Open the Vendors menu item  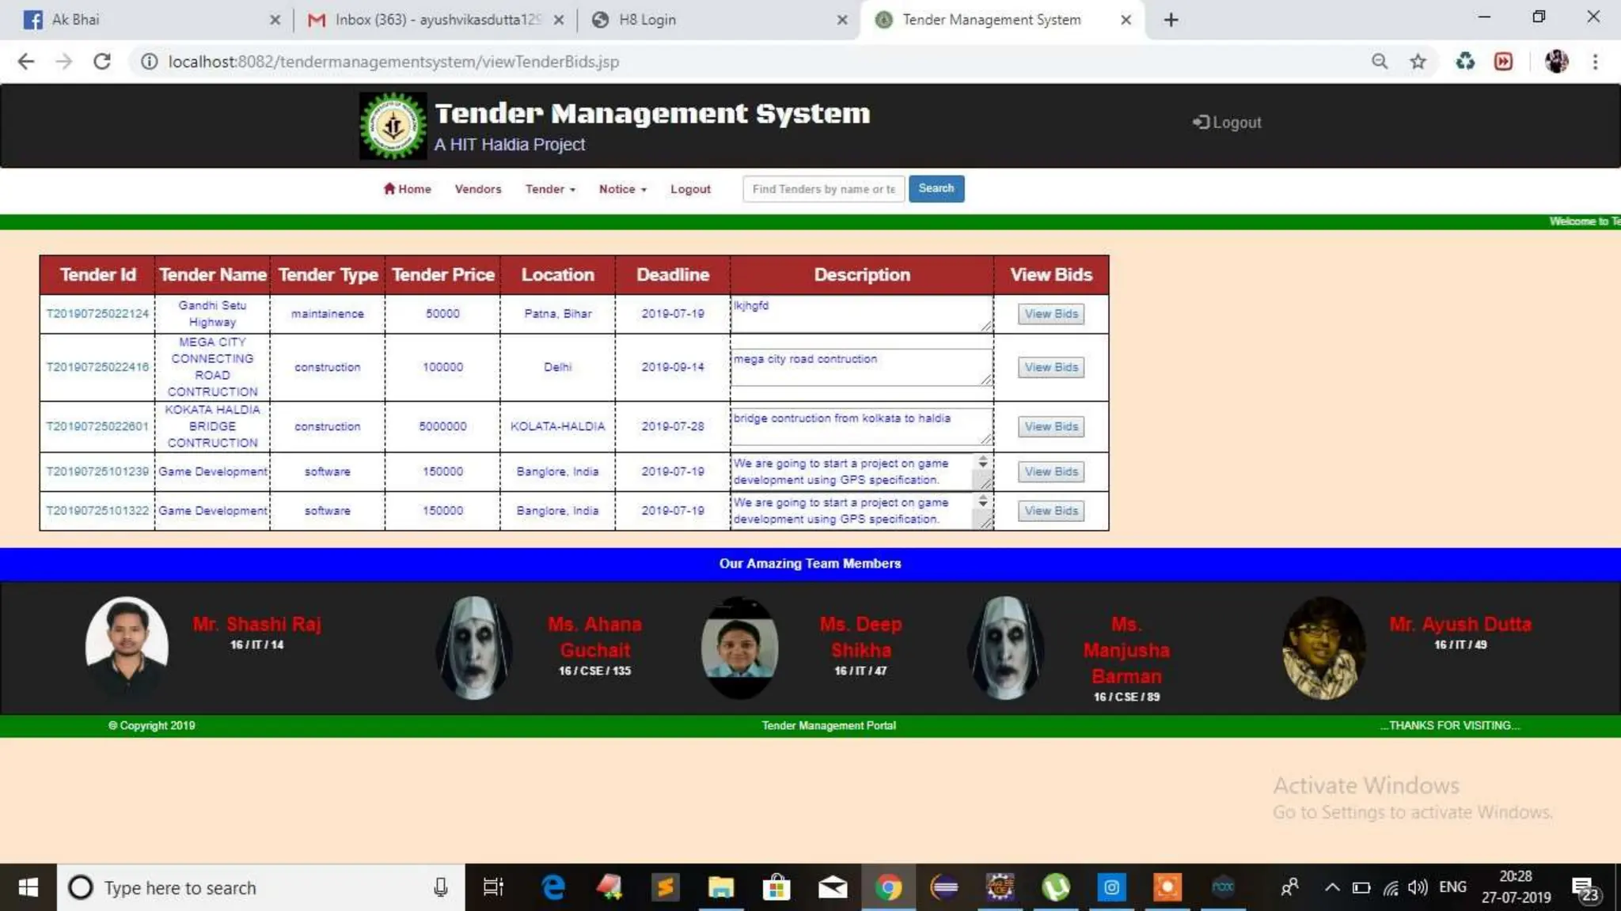(x=477, y=189)
